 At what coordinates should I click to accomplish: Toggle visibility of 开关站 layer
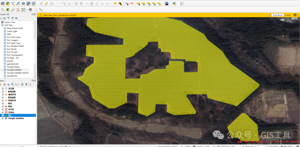click(3, 109)
